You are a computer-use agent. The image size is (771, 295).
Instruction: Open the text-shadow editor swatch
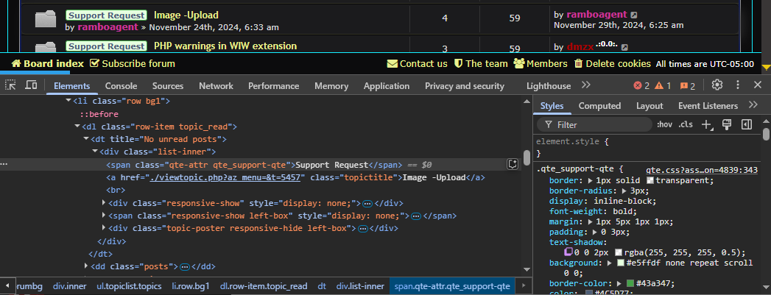coord(568,252)
